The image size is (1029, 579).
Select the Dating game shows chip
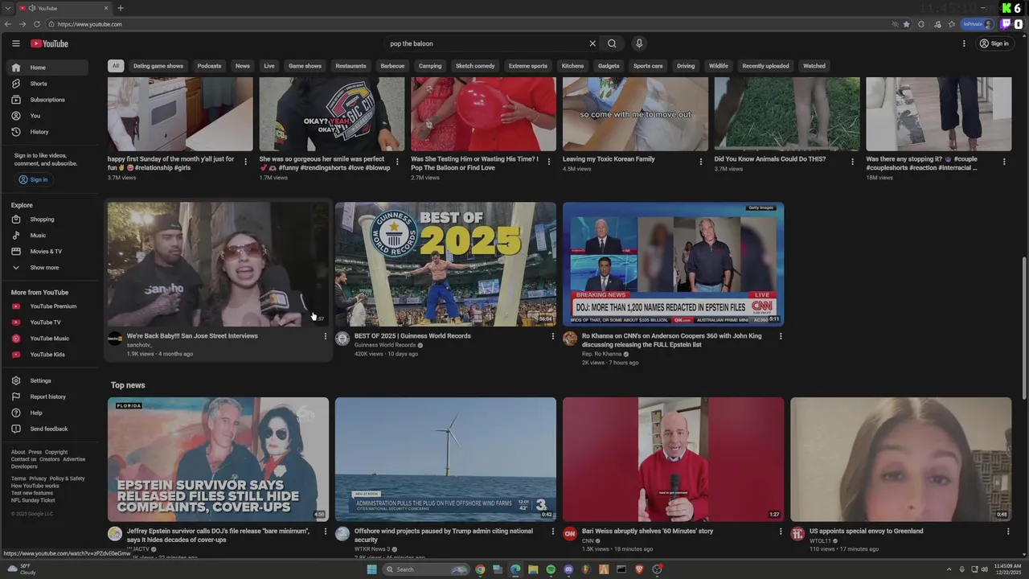[158, 66]
